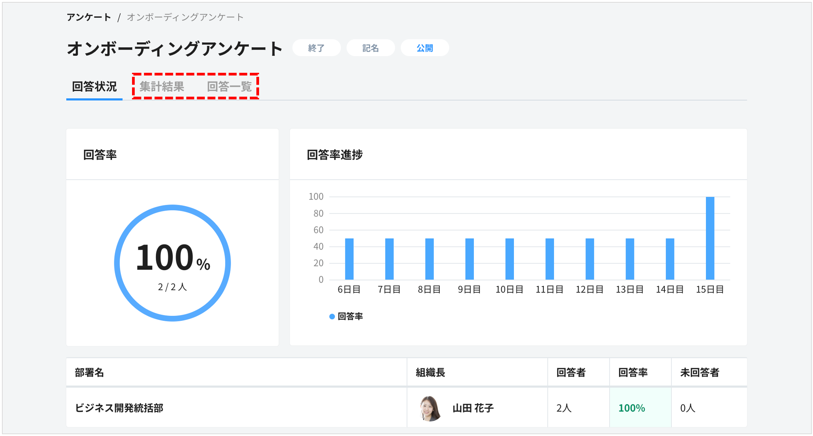Switch to the 集計結果 tab
The height and width of the screenshot is (436, 813).
[162, 86]
